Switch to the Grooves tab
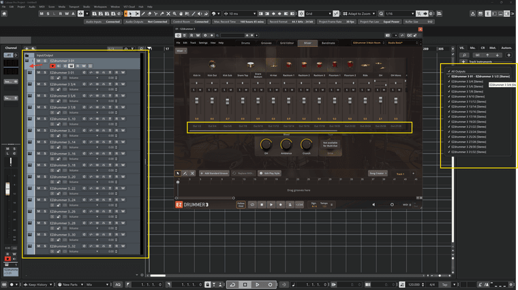The image size is (518, 290). pos(266,43)
